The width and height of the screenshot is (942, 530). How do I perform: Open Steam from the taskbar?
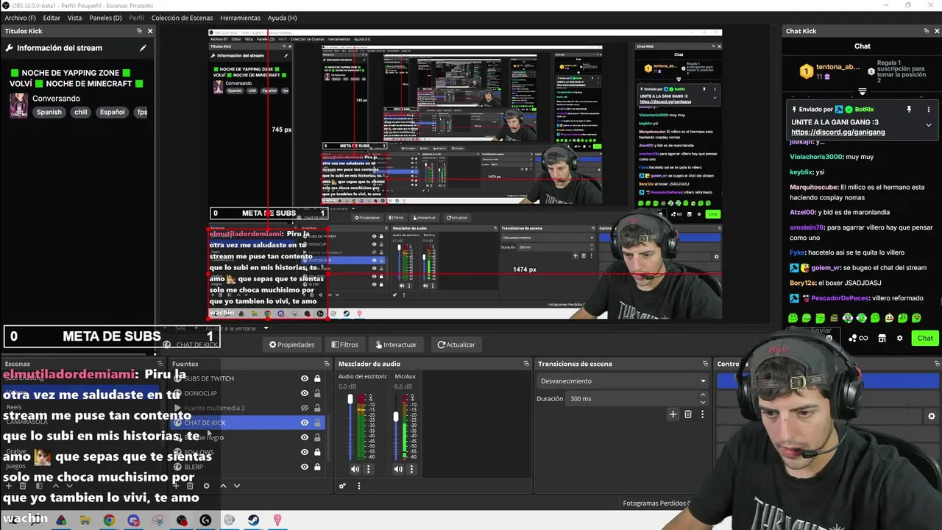coord(253,520)
